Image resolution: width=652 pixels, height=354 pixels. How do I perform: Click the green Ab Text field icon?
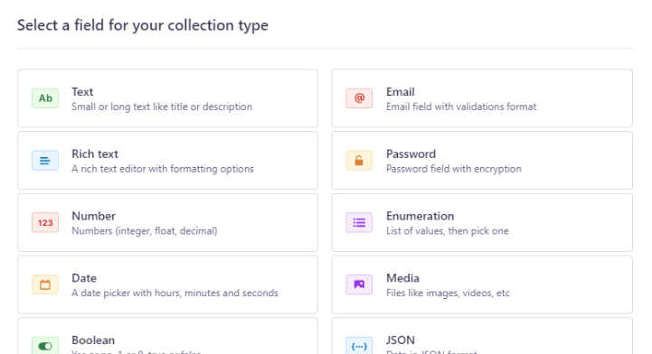point(45,98)
